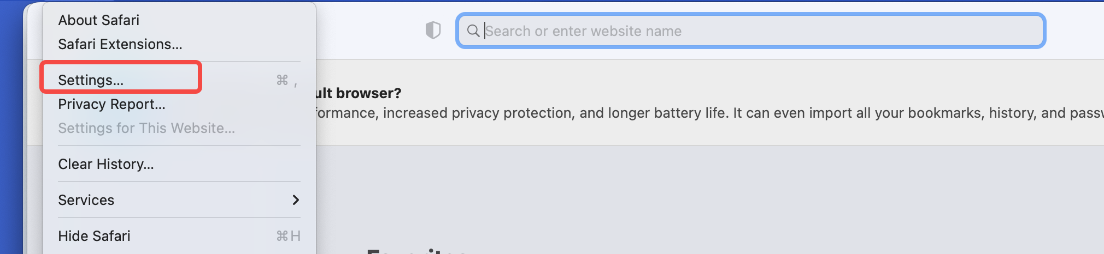Click the blank page area below the banner
This screenshot has height=254, width=1104.
click(x=656, y=196)
